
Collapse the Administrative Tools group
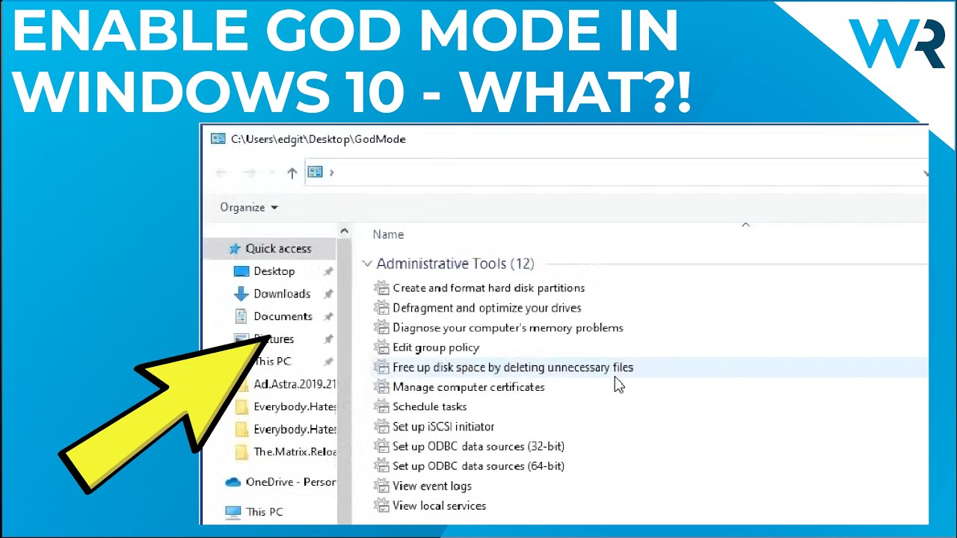pyautogui.click(x=367, y=264)
